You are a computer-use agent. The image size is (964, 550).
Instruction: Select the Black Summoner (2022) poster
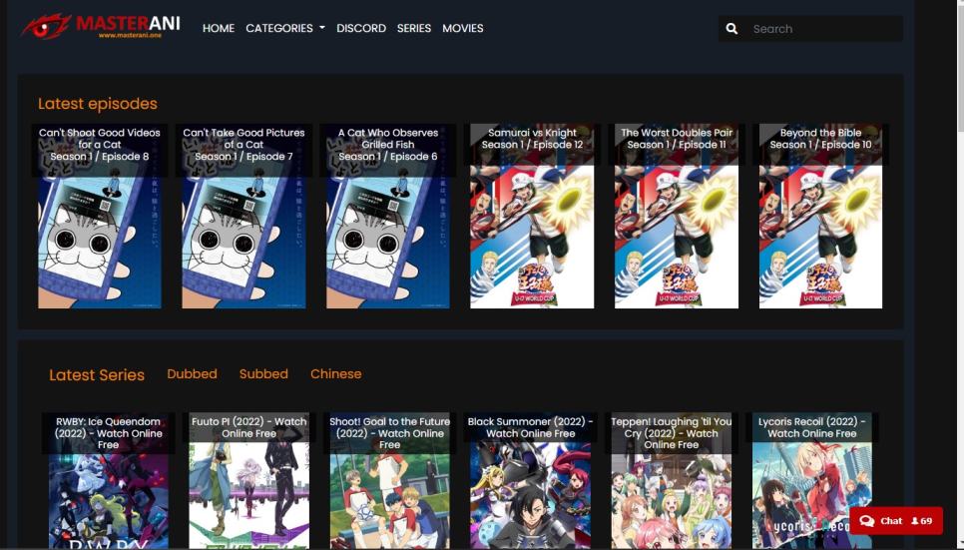point(531,480)
